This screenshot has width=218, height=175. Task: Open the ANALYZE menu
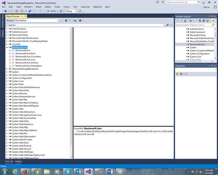[x=85, y=7]
